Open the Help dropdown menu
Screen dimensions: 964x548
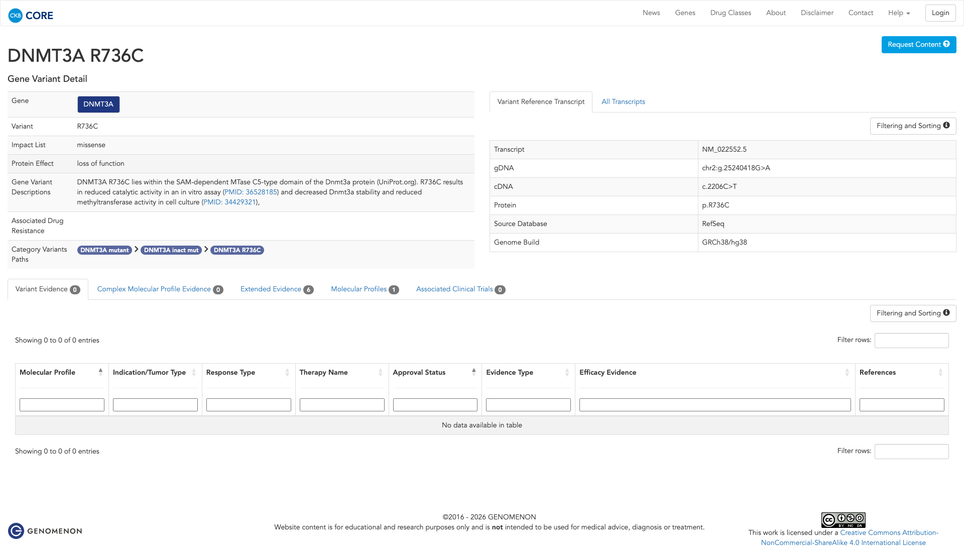pyautogui.click(x=899, y=13)
